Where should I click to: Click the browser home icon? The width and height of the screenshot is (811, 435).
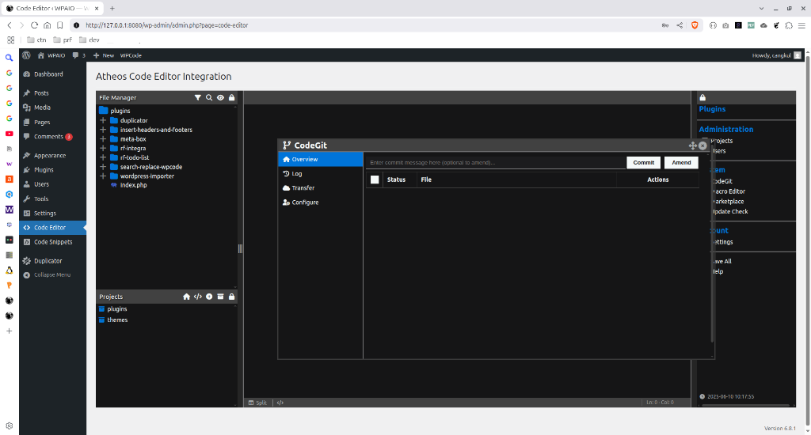[47, 25]
